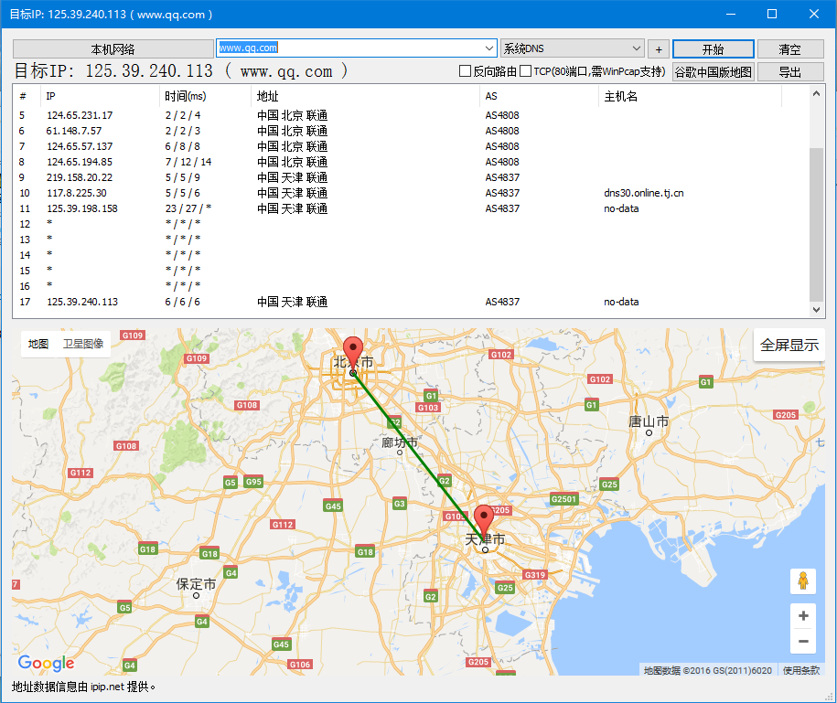Click the AS4837 cell in hop 9 row

point(502,177)
